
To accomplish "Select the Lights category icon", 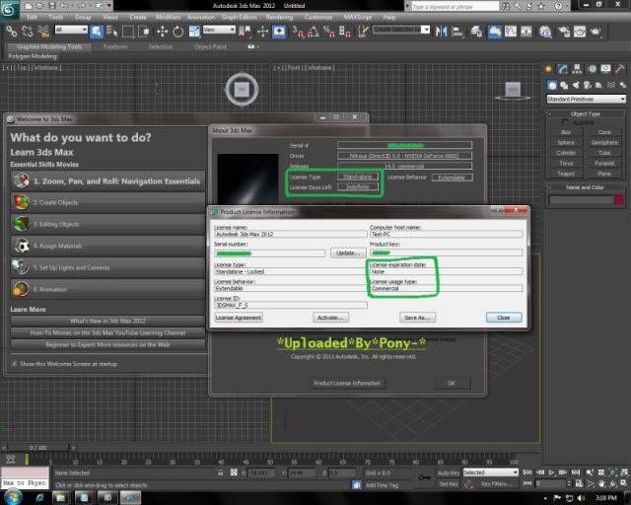I will (576, 86).
